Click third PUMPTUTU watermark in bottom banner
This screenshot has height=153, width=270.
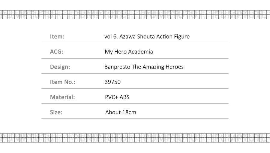tap(170, 138)
